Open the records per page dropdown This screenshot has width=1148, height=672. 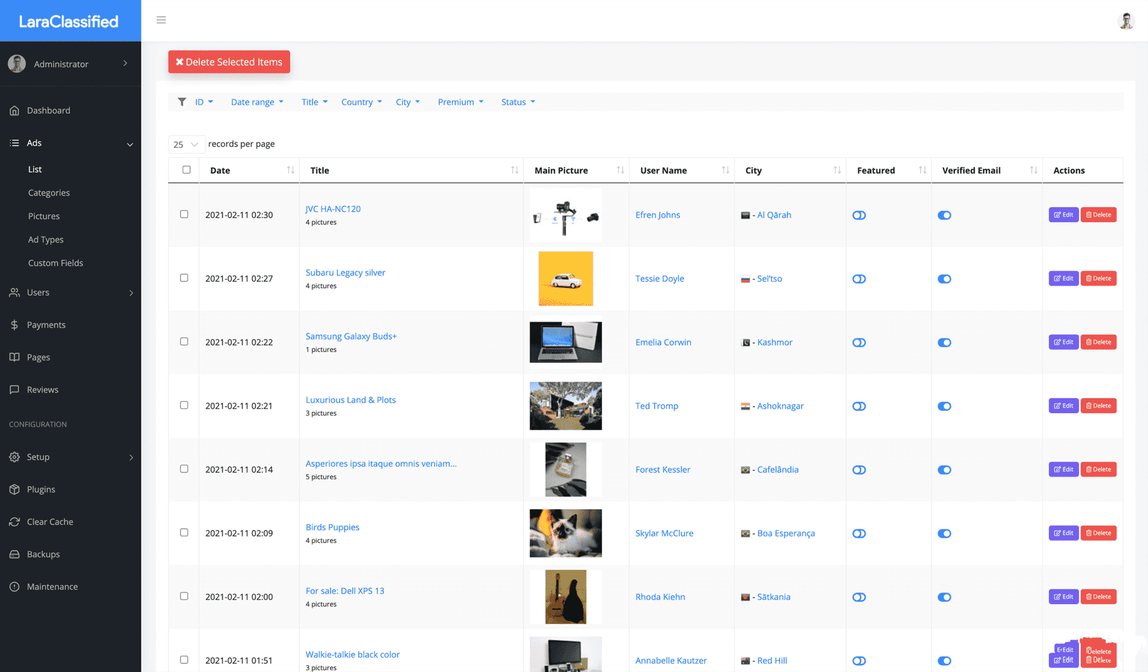pyautogui.click(x=186, y=144)
